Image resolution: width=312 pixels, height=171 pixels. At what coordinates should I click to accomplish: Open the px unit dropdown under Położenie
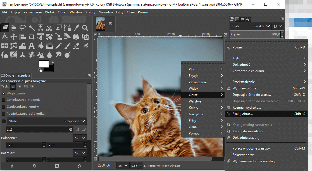click(x=79, y=138)
